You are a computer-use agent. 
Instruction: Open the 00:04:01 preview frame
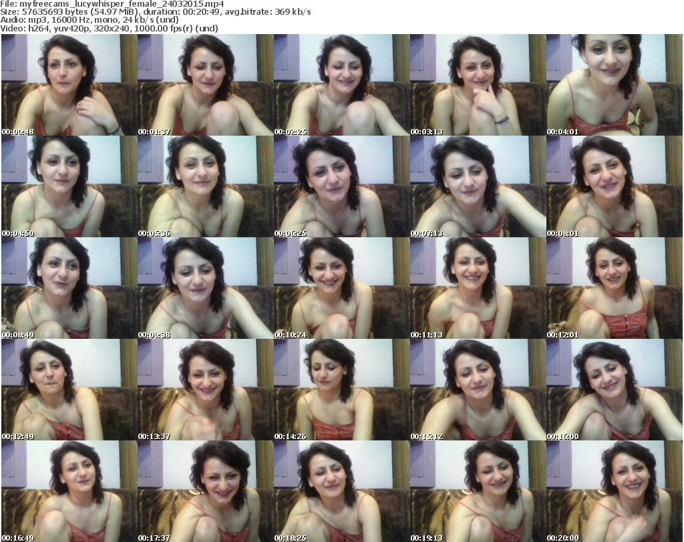[x=615, y=85]
